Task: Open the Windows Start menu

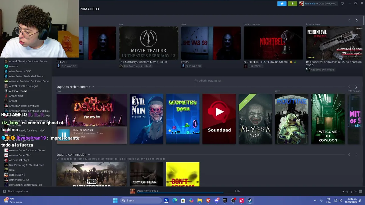Action: (115, 200)
